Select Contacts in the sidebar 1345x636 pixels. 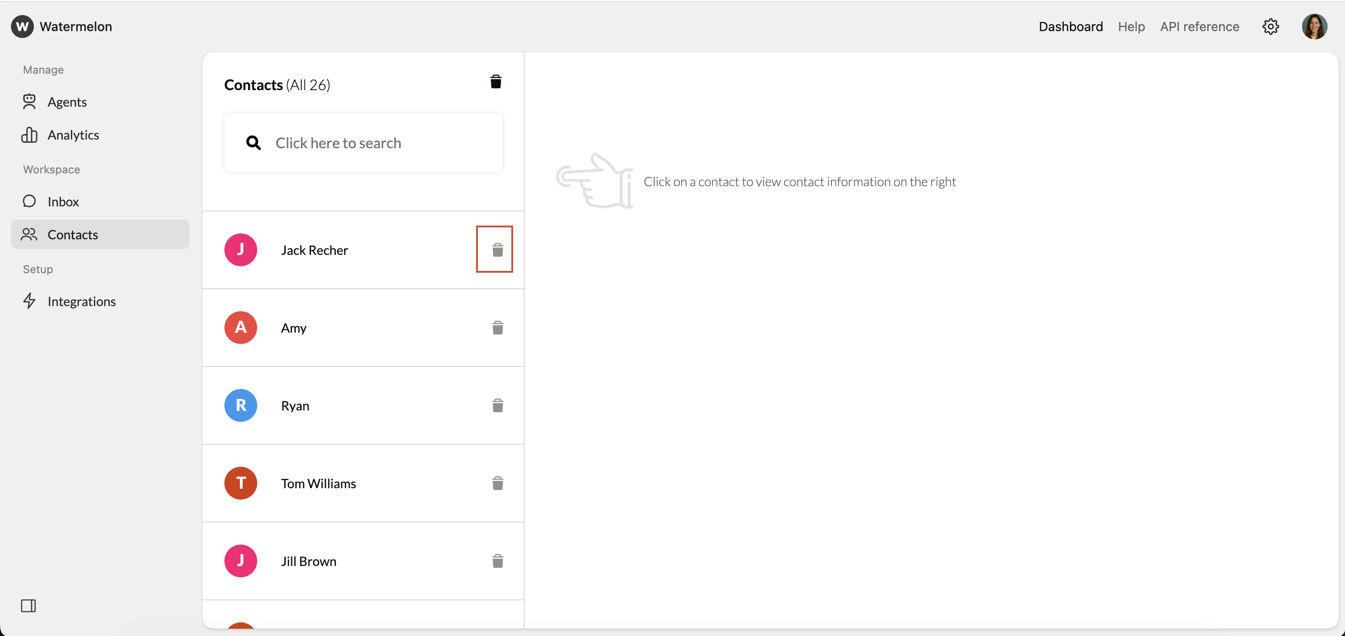point(73,235)
